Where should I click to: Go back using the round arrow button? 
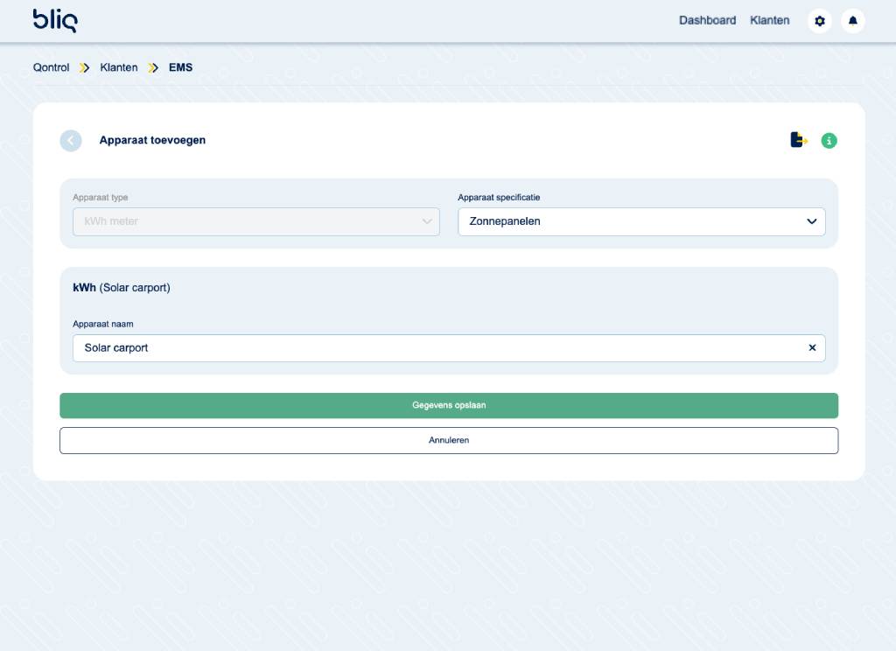coord(71,140)
